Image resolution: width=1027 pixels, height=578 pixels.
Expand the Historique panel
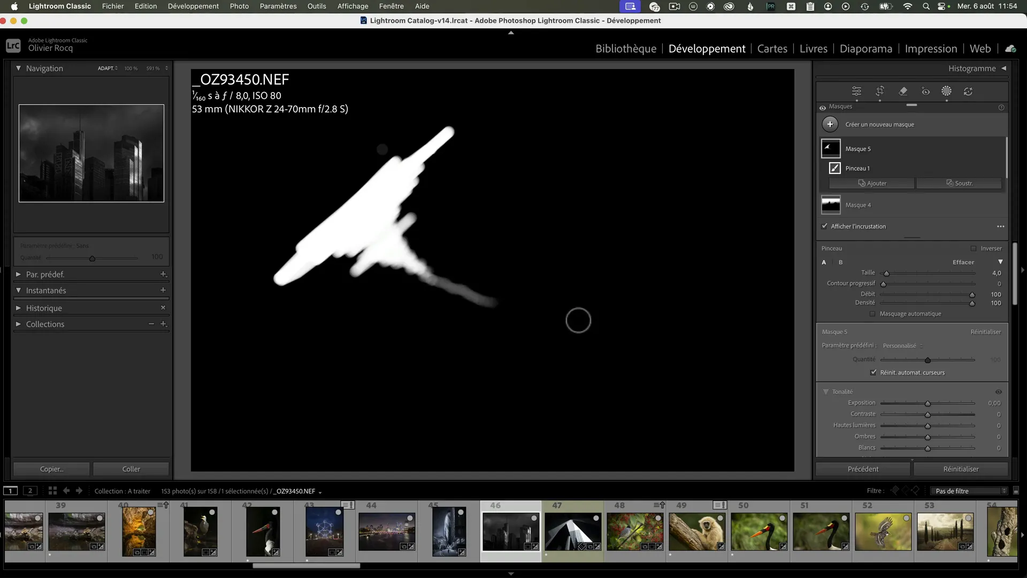18,308
